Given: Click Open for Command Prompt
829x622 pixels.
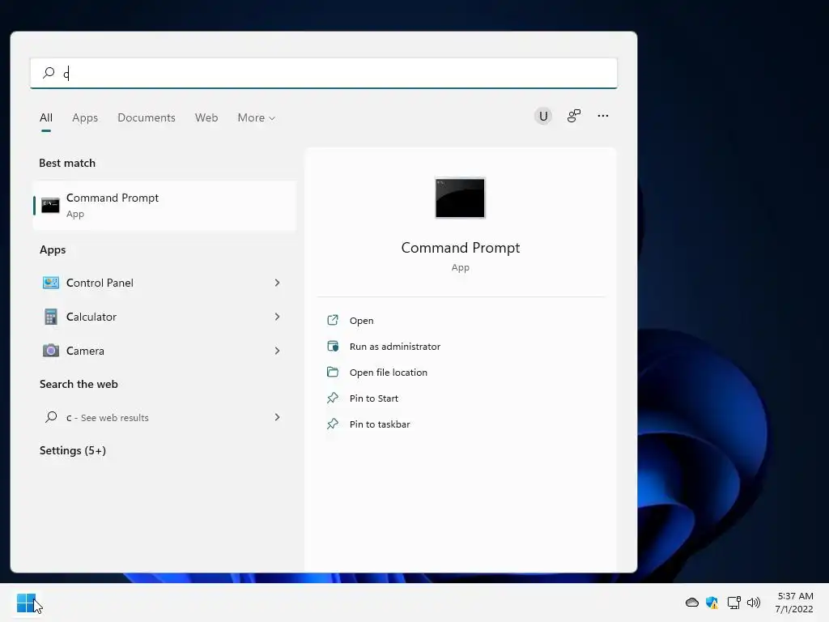Looking at the screenshot, I should tap(362, 321).
